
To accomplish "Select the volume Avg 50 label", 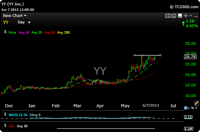I will tap(22, 126).
